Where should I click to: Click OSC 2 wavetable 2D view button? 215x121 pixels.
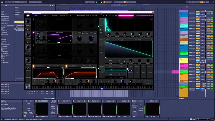pyautogui.click(x=49, y=40)
